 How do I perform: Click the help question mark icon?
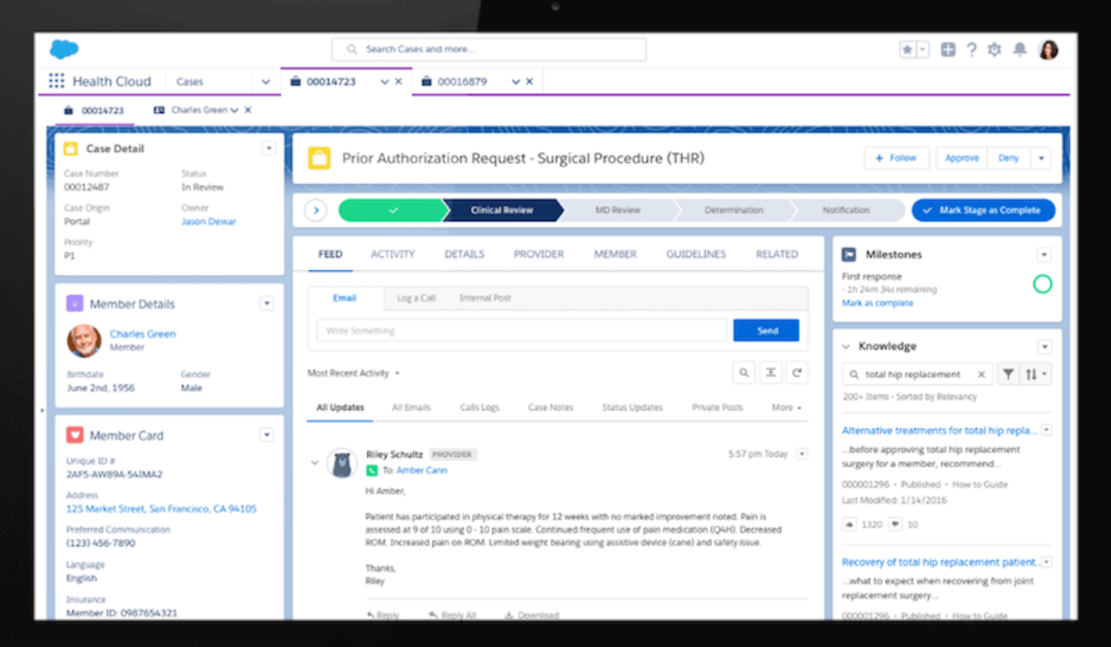pos(971,50)
